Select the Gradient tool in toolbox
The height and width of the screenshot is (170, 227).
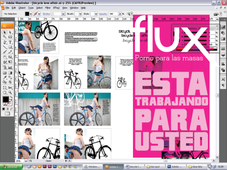[x=10, y=73]
